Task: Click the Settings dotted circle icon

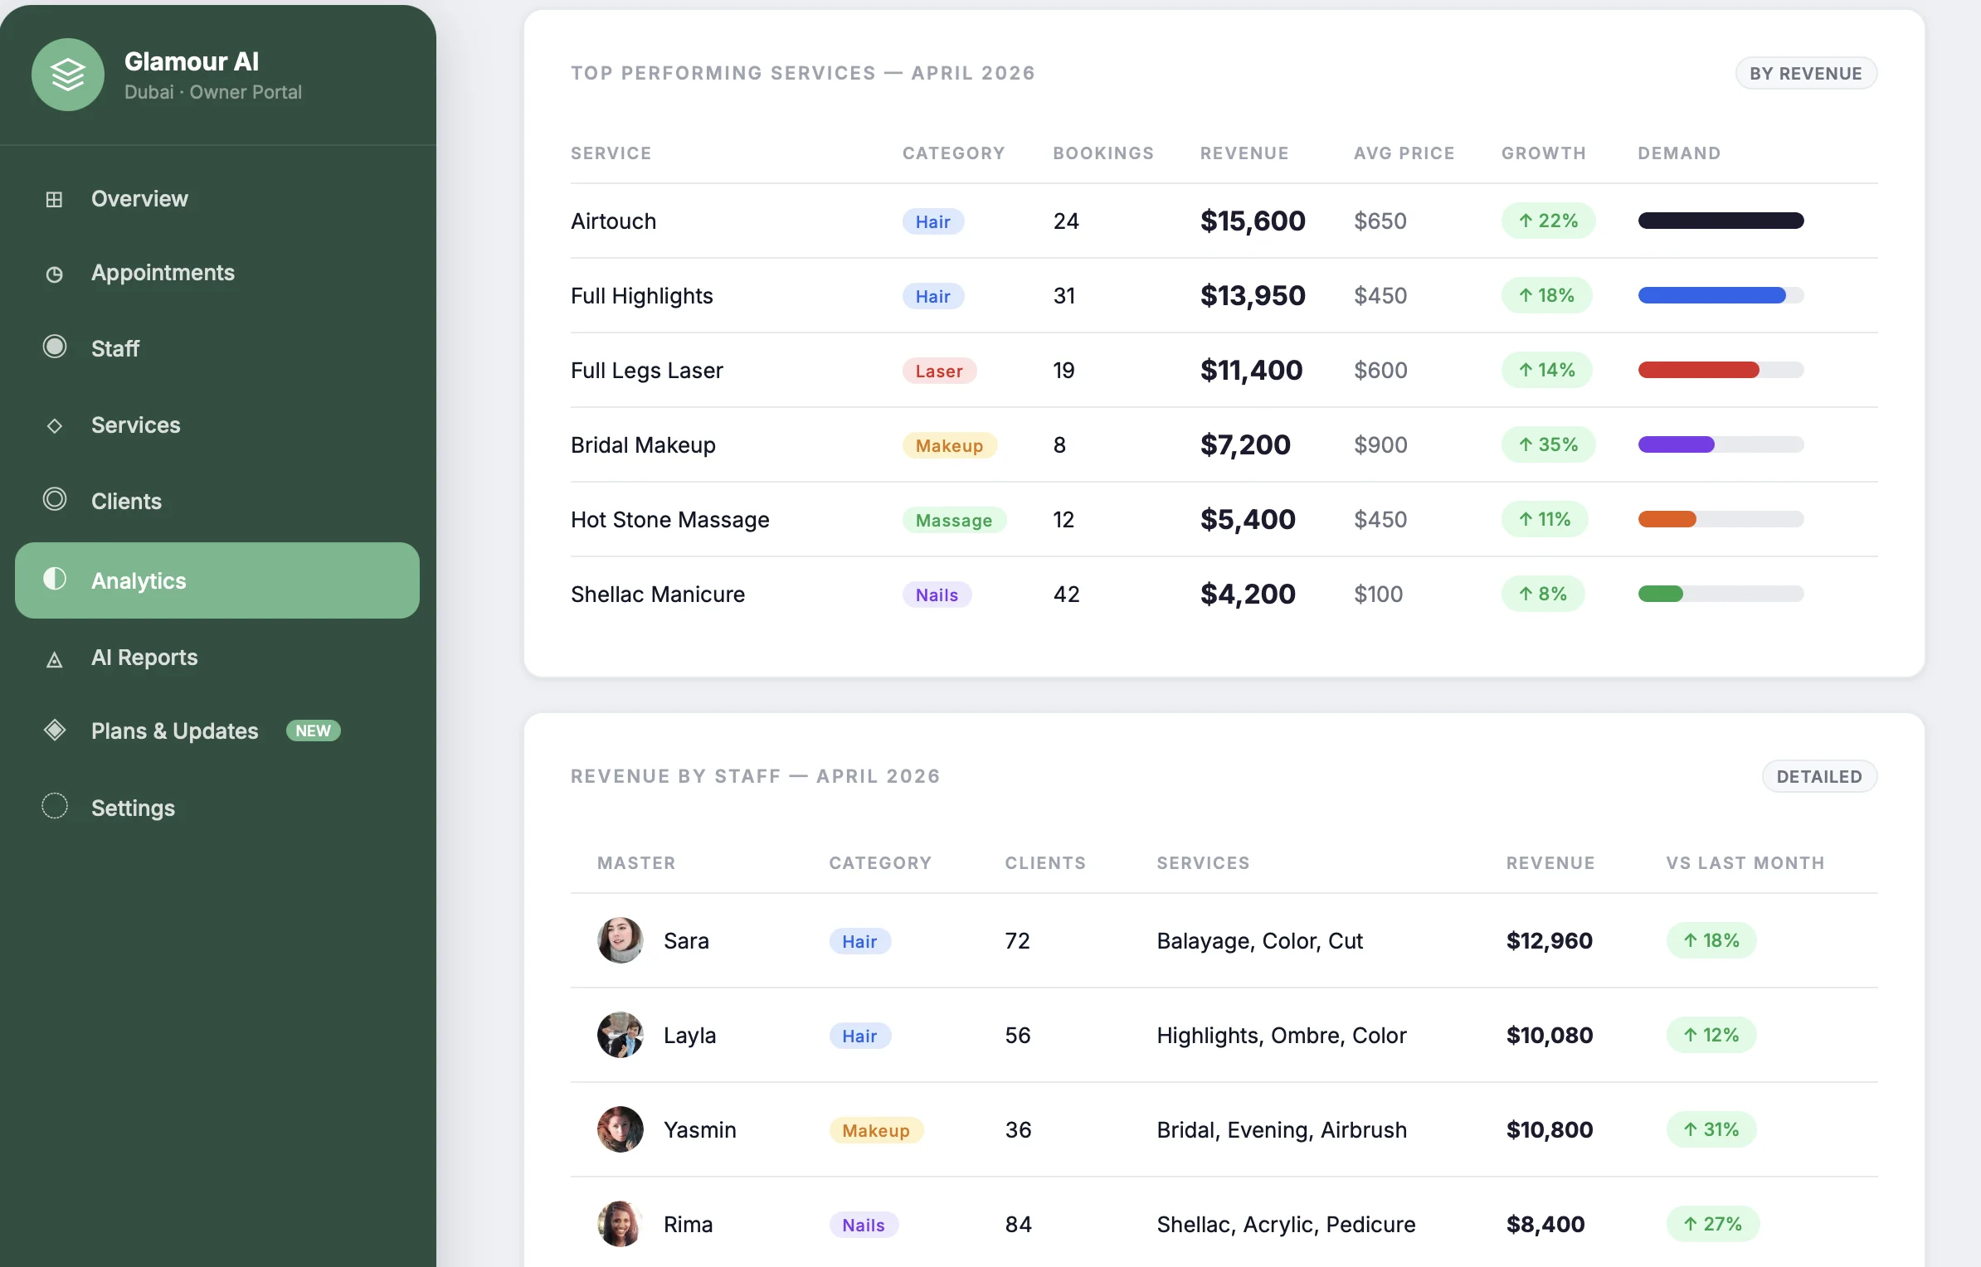Action: (x=54, y=806)
